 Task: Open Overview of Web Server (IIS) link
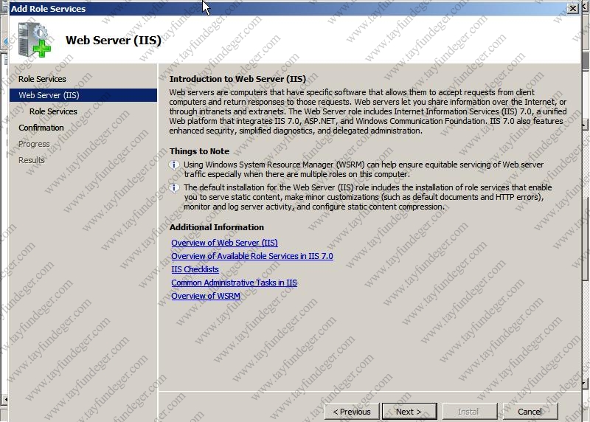(225, 243)
